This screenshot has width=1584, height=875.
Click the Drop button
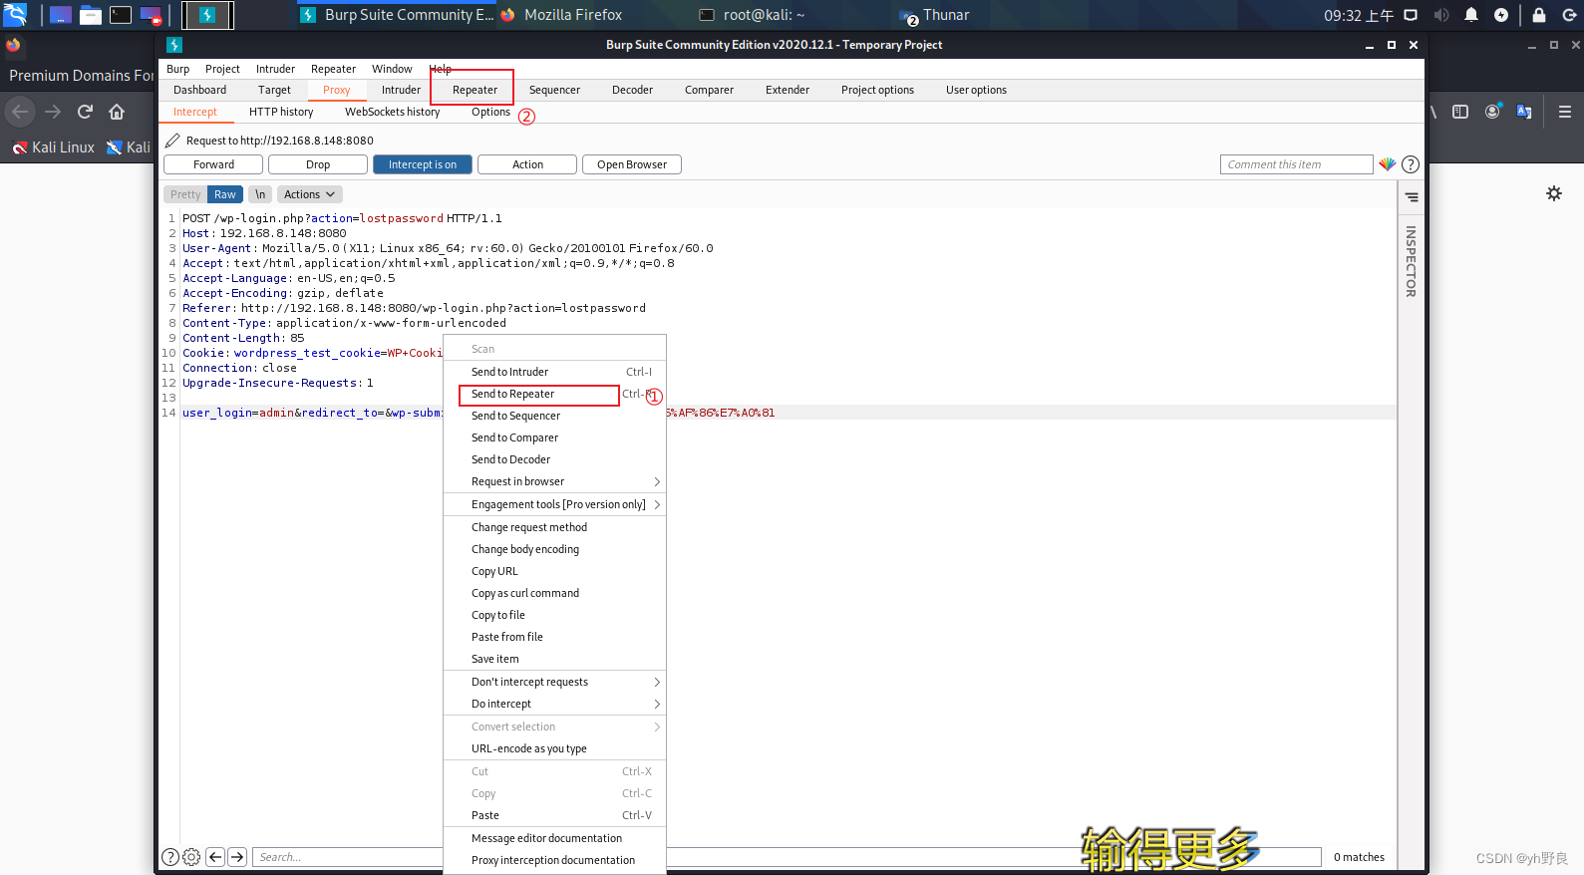(318, 164)
